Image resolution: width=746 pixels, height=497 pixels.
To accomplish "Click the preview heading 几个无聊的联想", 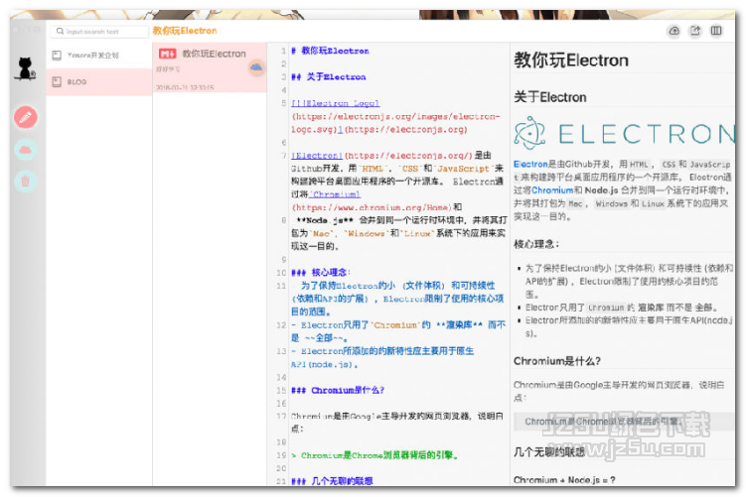I will 549,451.
